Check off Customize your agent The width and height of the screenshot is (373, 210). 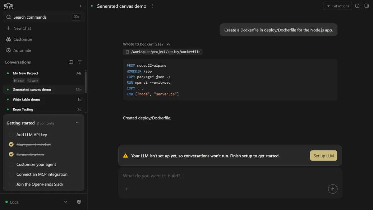pos(11,164)
